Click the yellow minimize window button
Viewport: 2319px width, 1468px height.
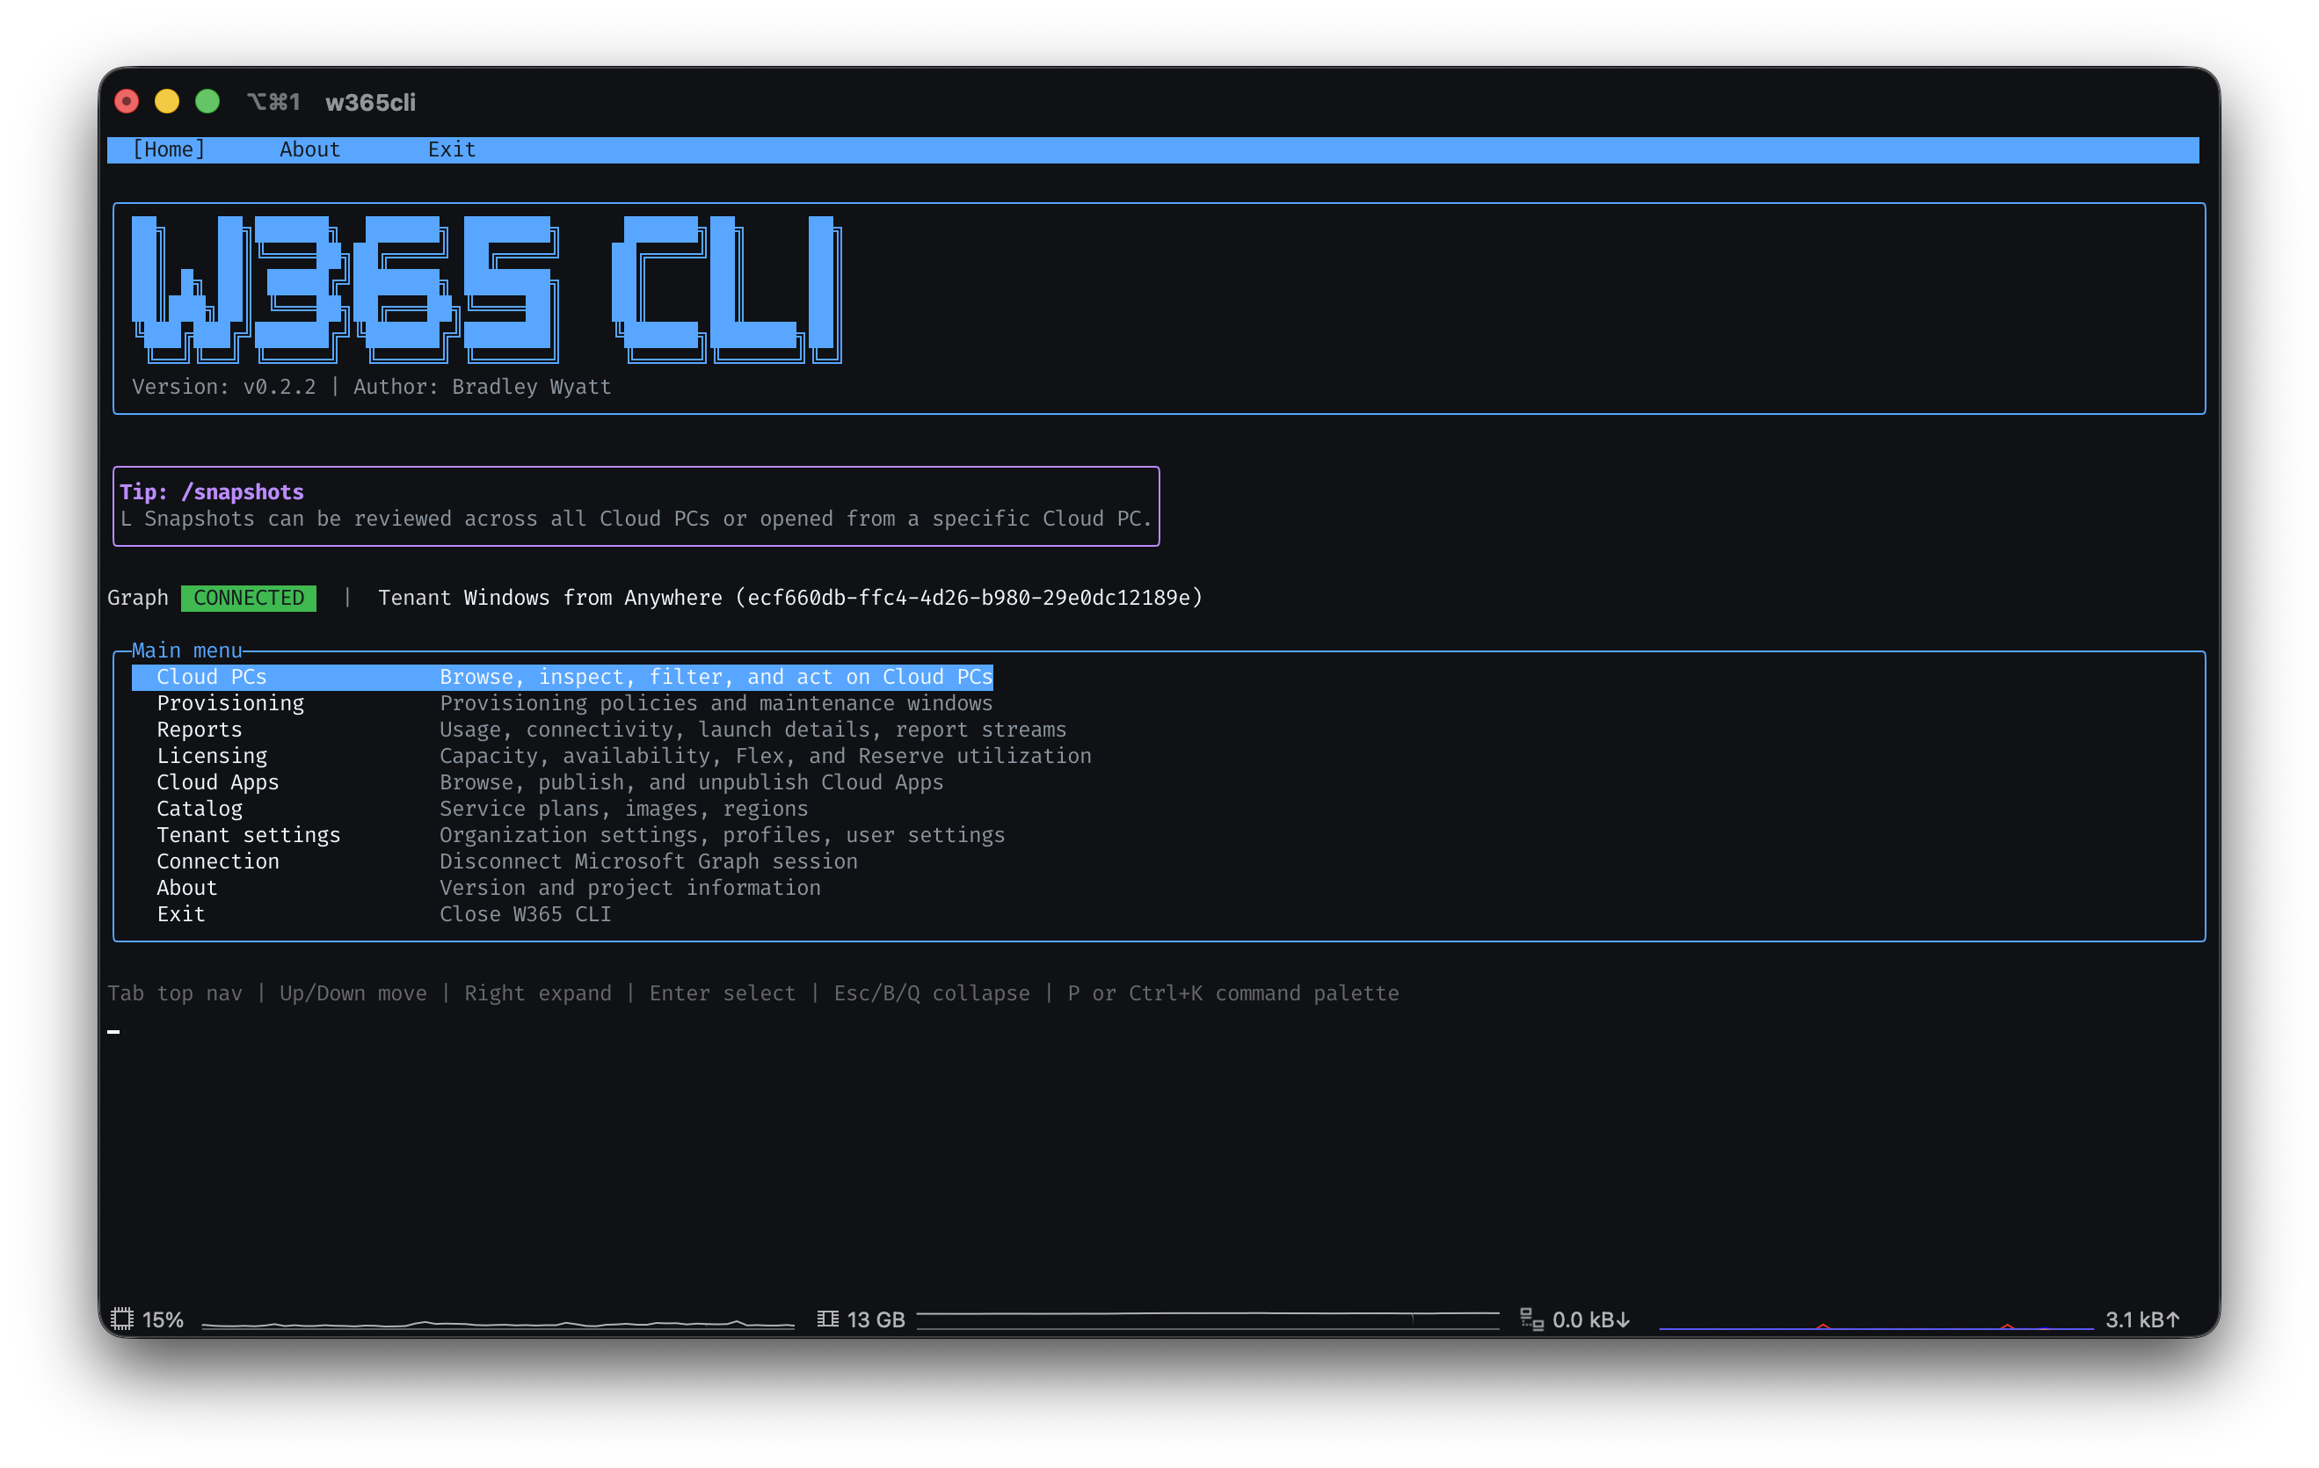tap(168, 101)
